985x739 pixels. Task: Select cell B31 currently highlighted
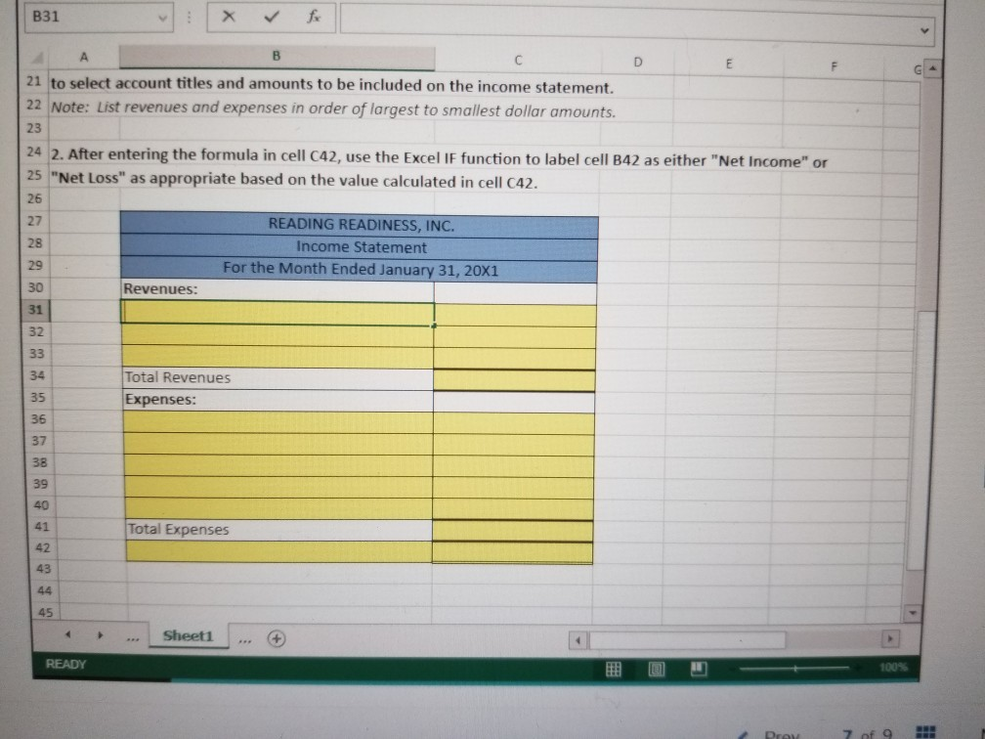277,309
